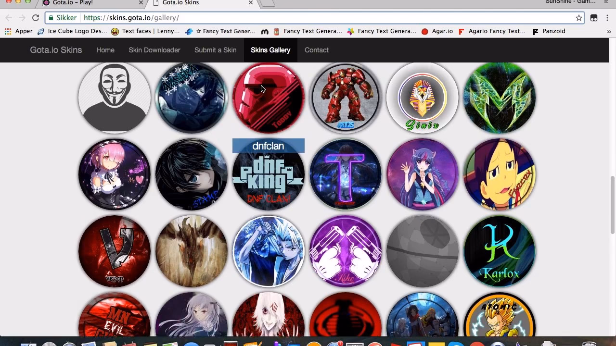Go to the Home page
The image size is (616, 346).
105,50
